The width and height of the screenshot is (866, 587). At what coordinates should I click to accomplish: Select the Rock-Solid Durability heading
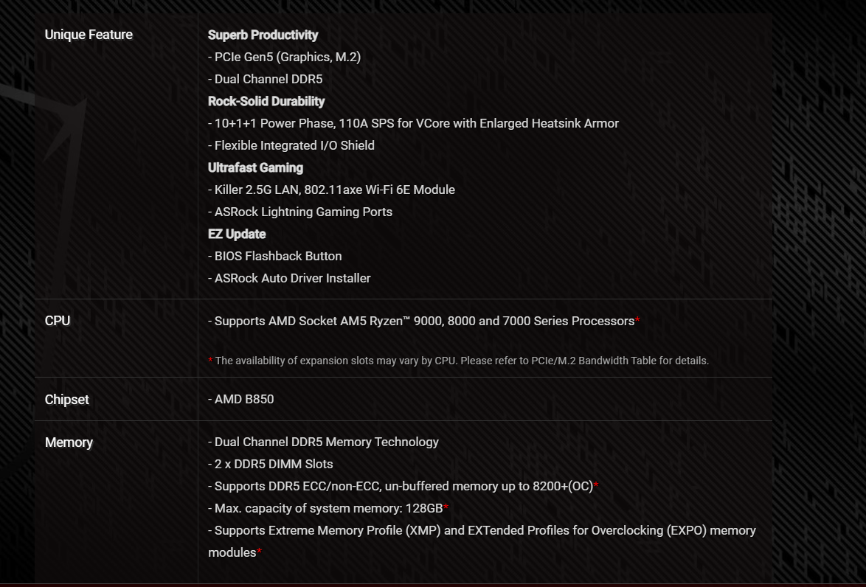266,101
